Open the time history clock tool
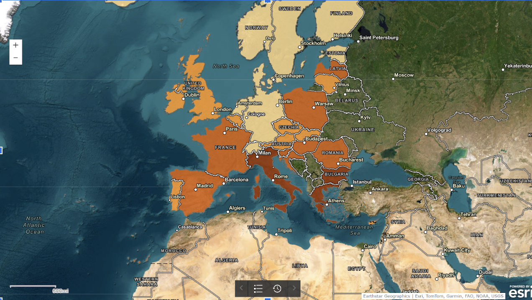The height and width of the screenshot is (300, 532). (277, 288)
